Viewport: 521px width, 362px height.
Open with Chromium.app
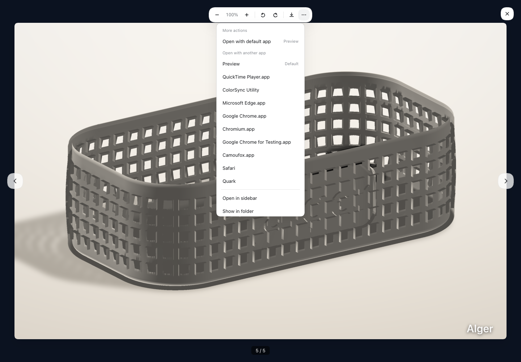point(260,129)
